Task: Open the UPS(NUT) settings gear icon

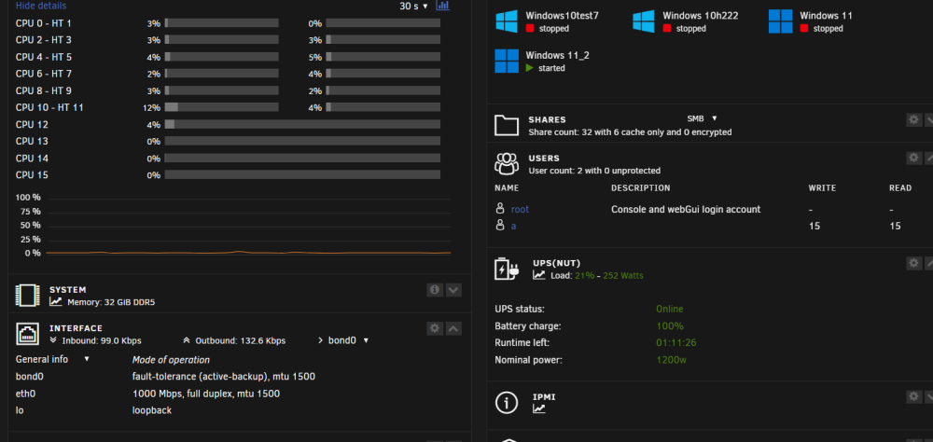Action: click(x=914, y=263)
